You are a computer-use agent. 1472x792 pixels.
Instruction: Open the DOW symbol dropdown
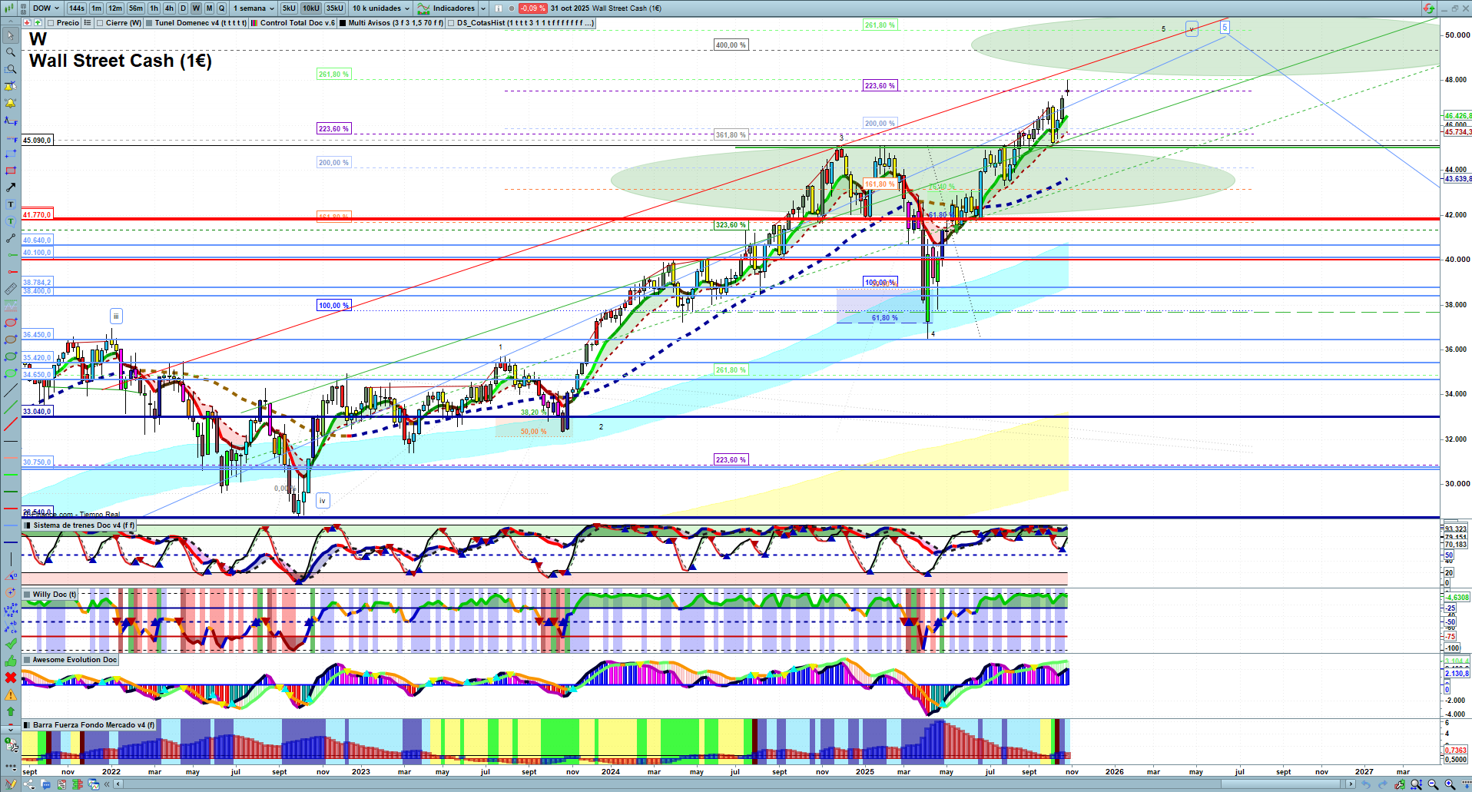(x=46, y=8)
